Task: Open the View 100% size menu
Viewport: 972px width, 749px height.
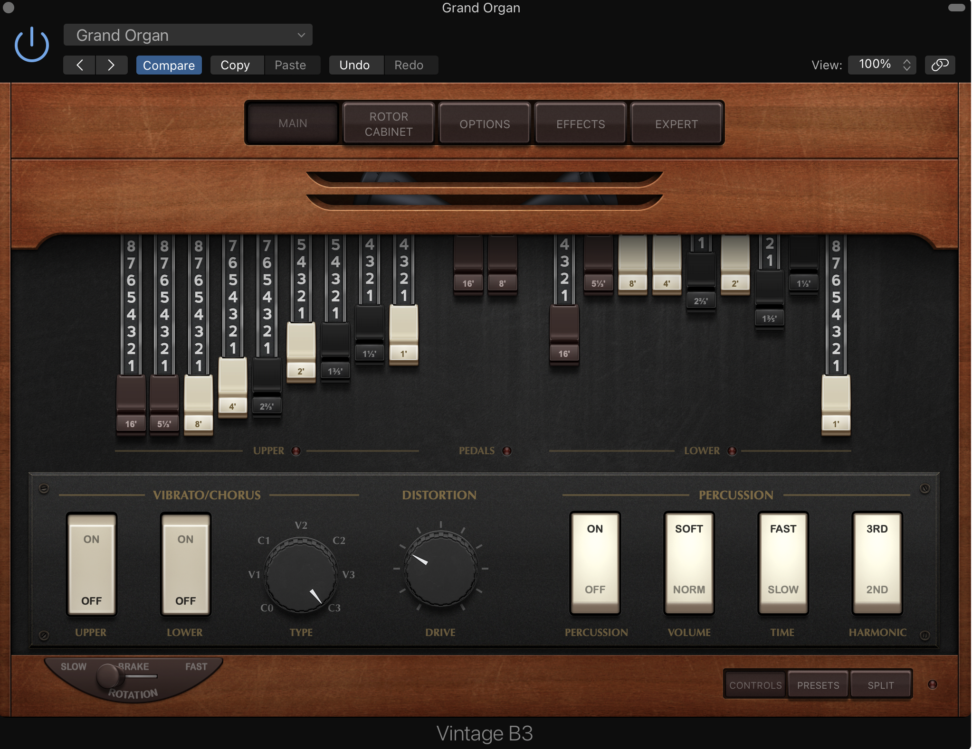Action: (x=883, y=65)
